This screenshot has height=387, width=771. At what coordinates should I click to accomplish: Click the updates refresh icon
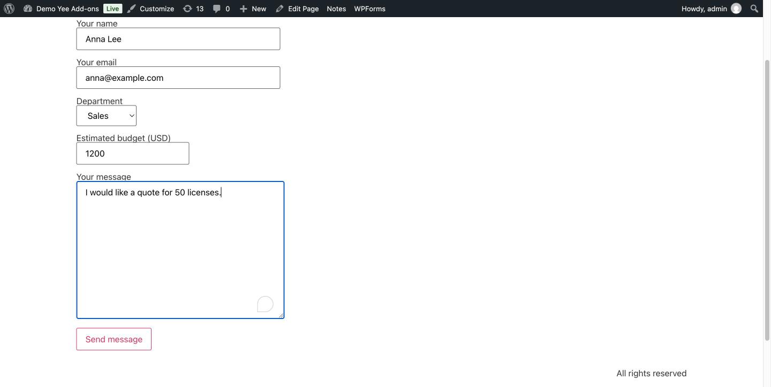[187, 9]
